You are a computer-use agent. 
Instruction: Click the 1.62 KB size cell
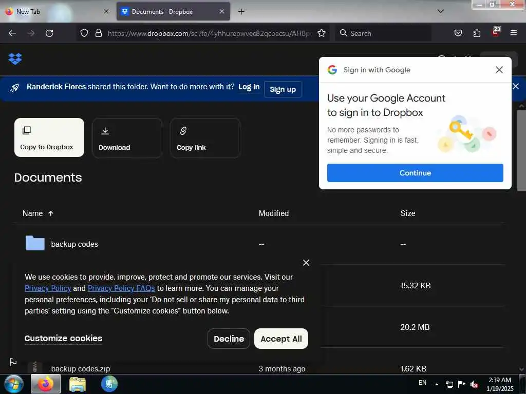414,369
